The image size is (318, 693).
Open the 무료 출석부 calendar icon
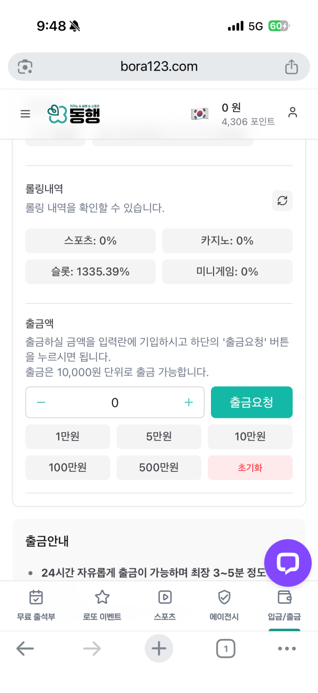click(x=36, y=597)
